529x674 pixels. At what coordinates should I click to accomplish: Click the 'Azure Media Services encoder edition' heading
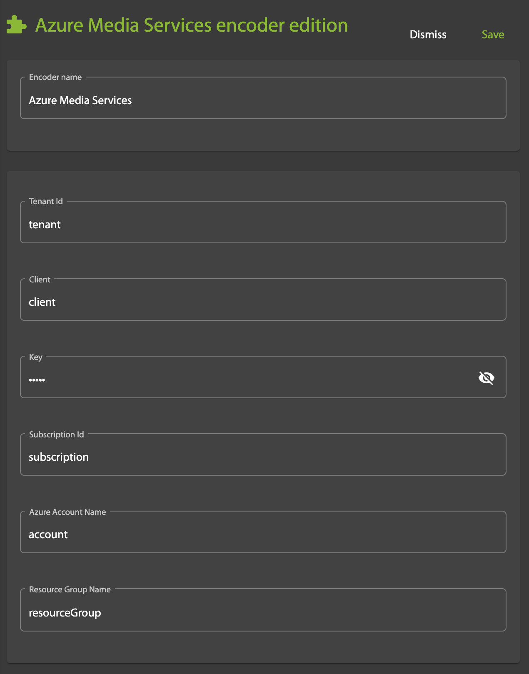(x=191, y=25)
